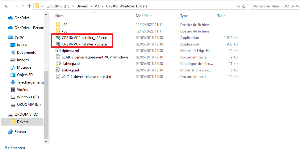The image size is (300, 150).
Task: Select CP210x_Windows_Drivers breadcrumb segment
Action: 127,6
